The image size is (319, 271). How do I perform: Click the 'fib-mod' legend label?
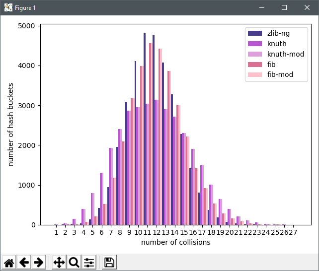(280, 74)
